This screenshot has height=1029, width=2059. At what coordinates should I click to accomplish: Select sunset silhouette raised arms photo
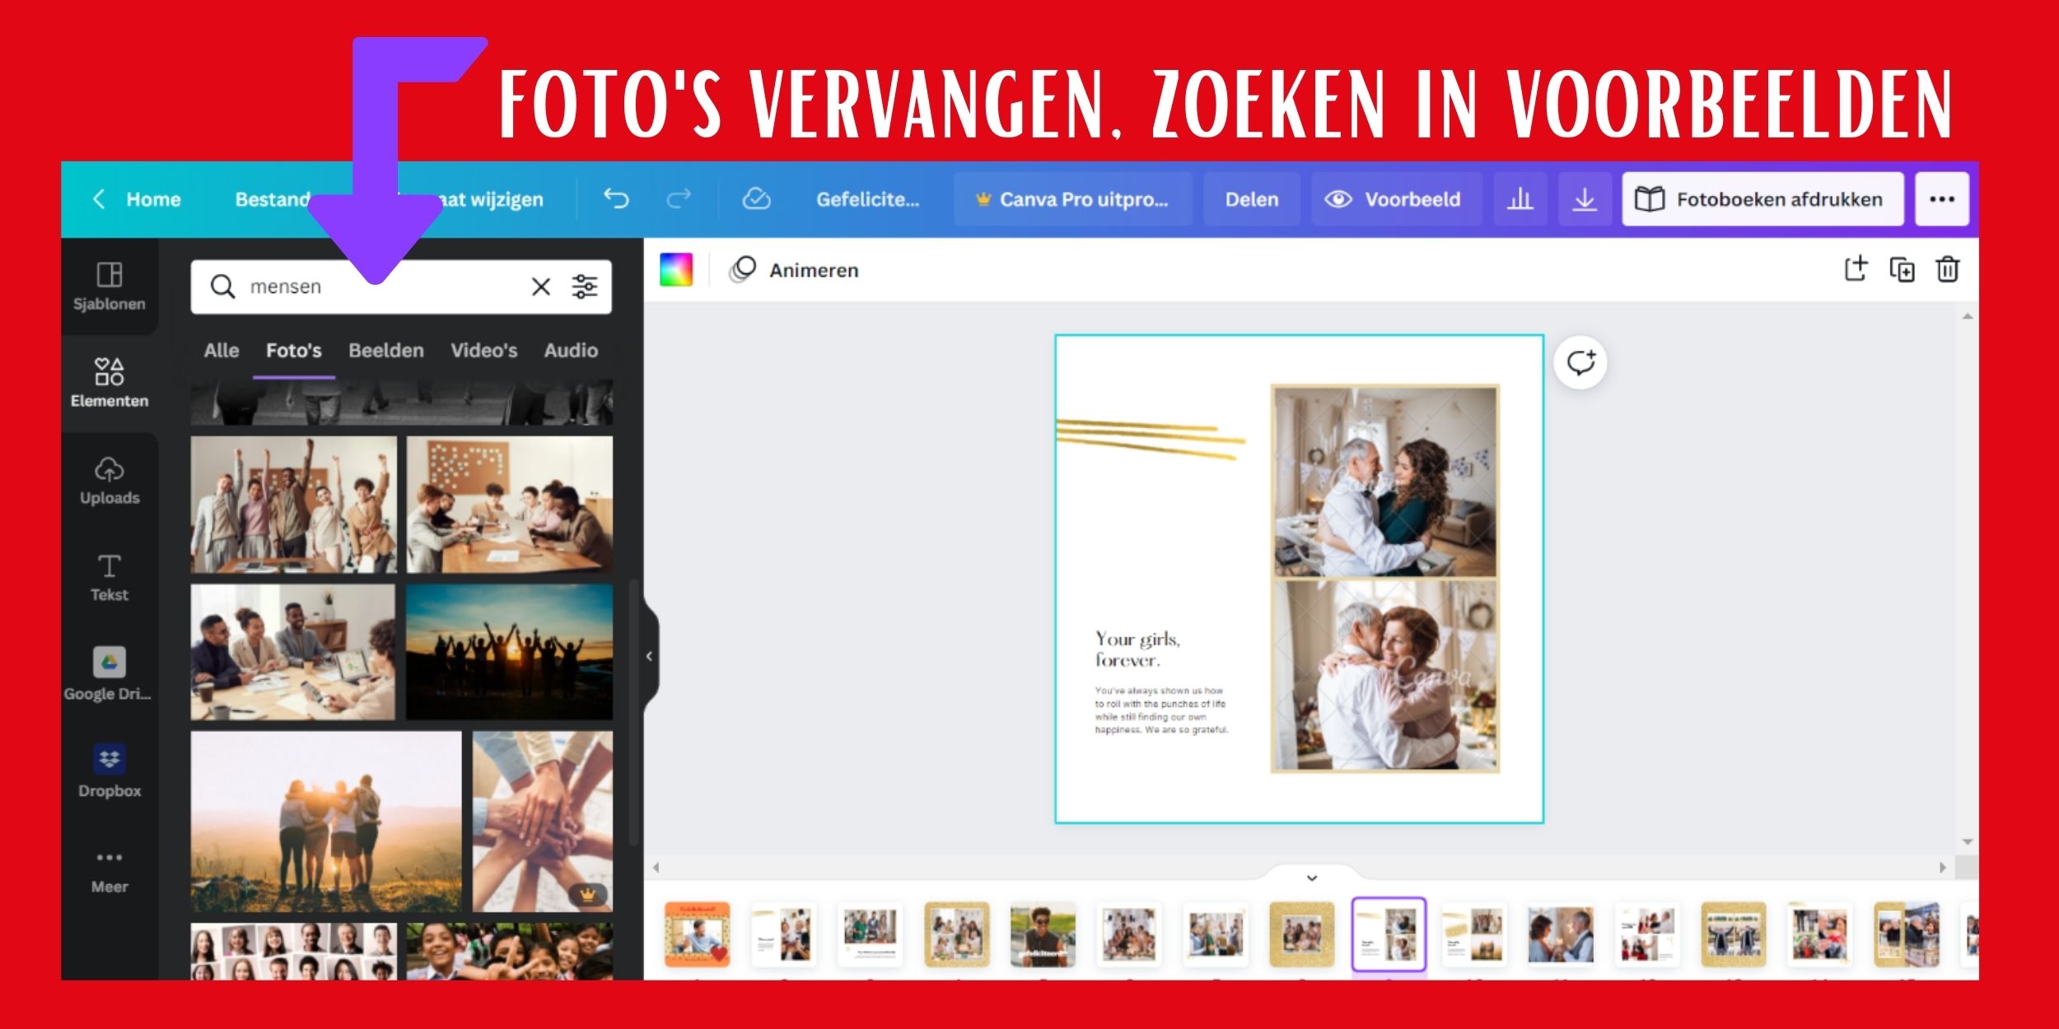tap(510, 652)
